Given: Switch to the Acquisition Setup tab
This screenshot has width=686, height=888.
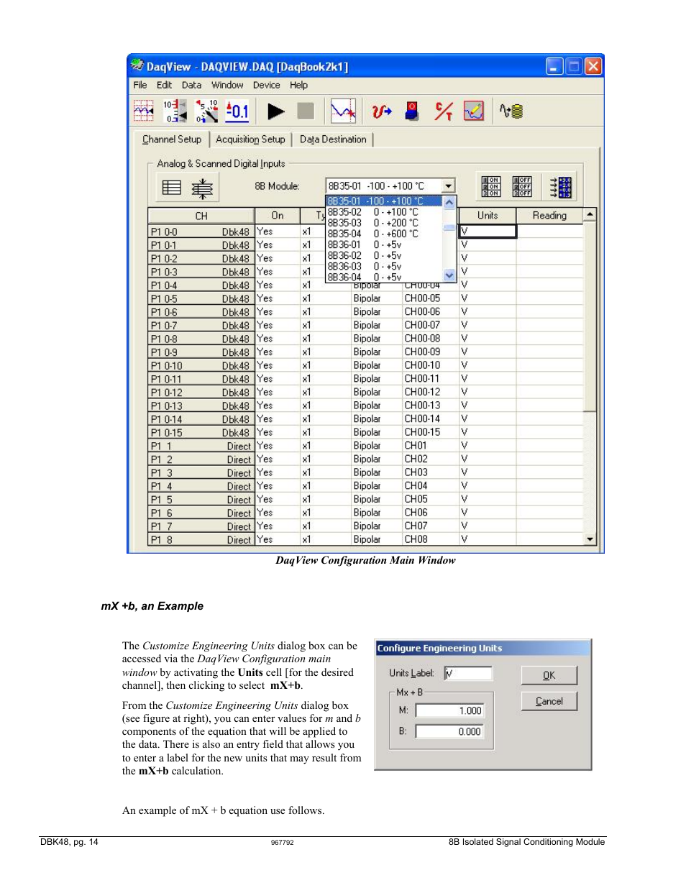Looking at the screenshot, I should click(250, 139).
